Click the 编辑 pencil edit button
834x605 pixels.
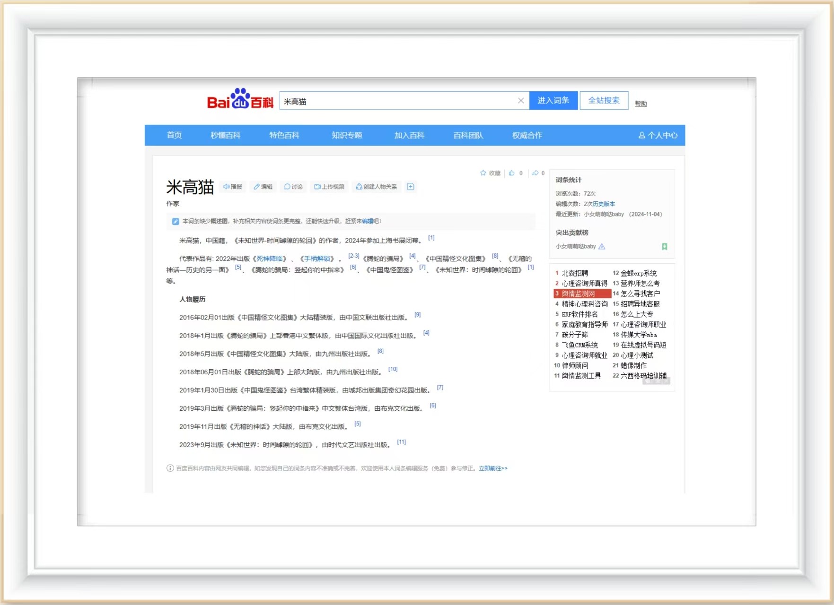tap(263, 187)
